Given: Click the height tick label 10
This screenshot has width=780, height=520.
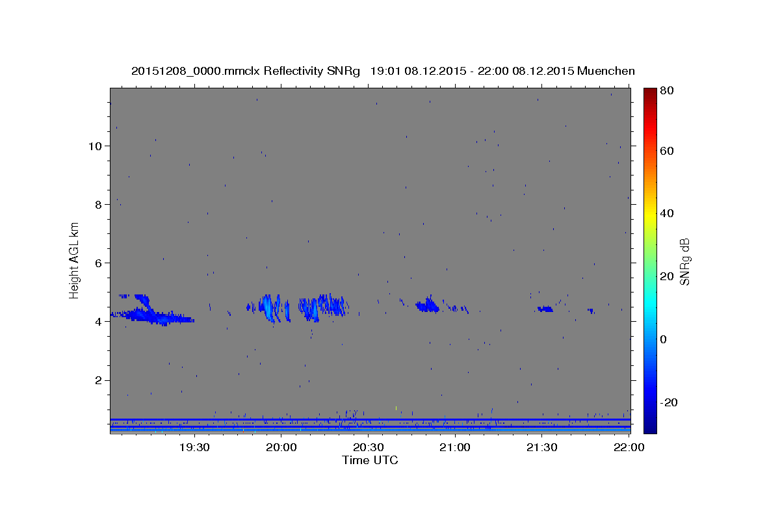Looking at the screenshot, I should pos(96,146).
